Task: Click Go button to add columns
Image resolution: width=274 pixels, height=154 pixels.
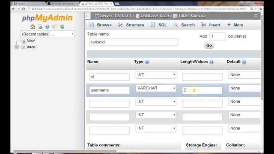Action: click(x=209, y=45)
